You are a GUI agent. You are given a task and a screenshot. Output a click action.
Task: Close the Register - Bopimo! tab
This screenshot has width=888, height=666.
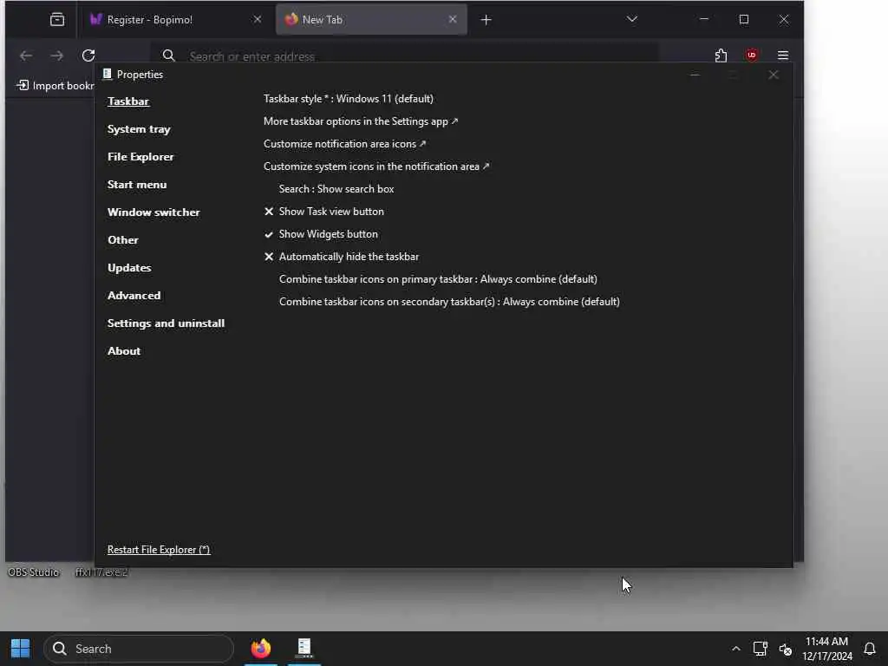point(257,19)
